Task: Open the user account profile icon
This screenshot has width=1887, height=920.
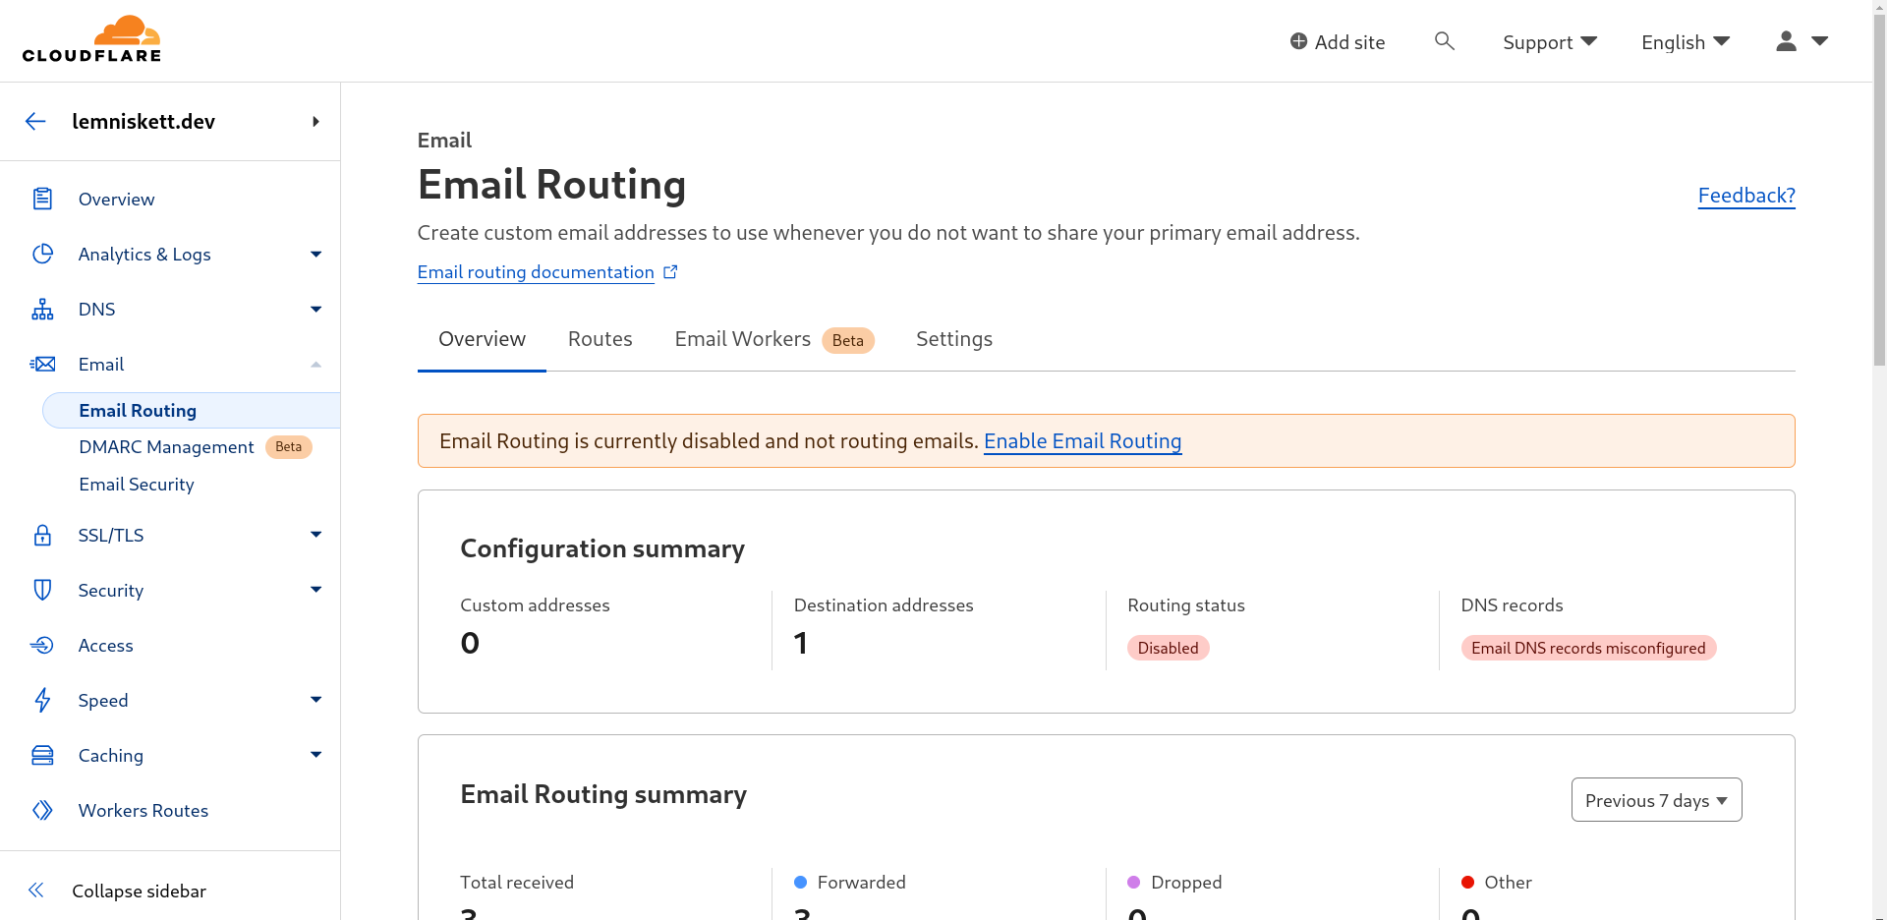Action: tap(1786, 40)
